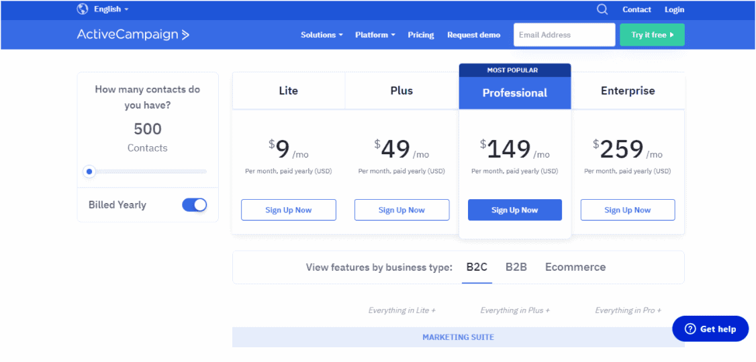Expand the Solutions menu

coord(322,35)
